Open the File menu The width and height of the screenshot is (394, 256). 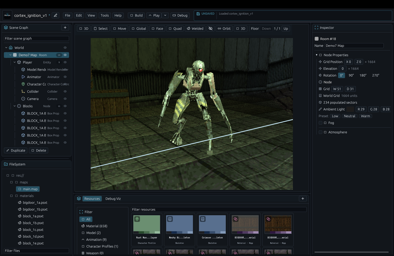(x=67, y=15)
